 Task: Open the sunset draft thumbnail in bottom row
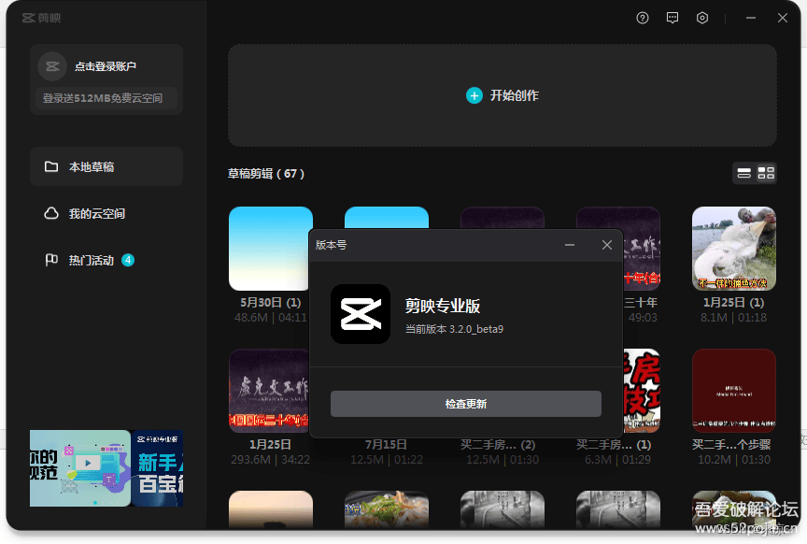click(271, 510)
